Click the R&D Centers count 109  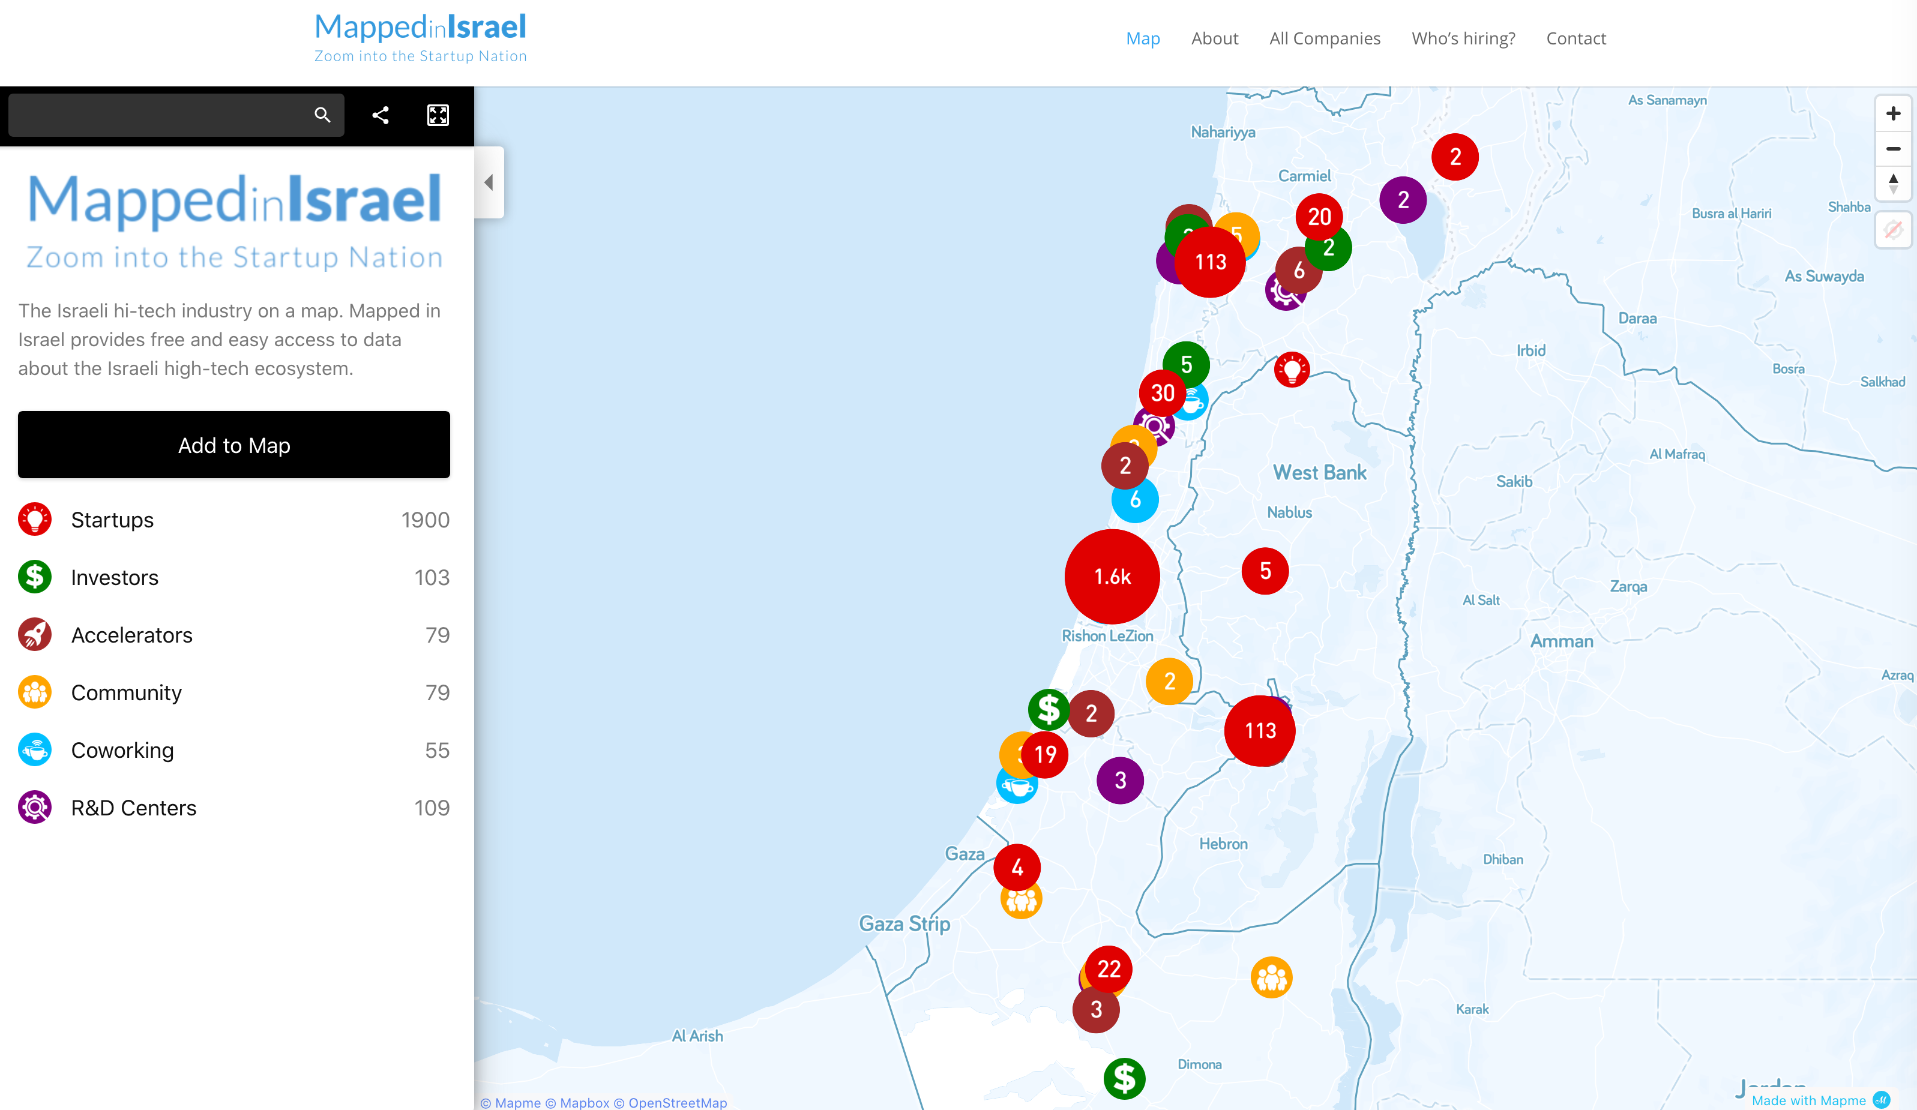click(432, 808)
